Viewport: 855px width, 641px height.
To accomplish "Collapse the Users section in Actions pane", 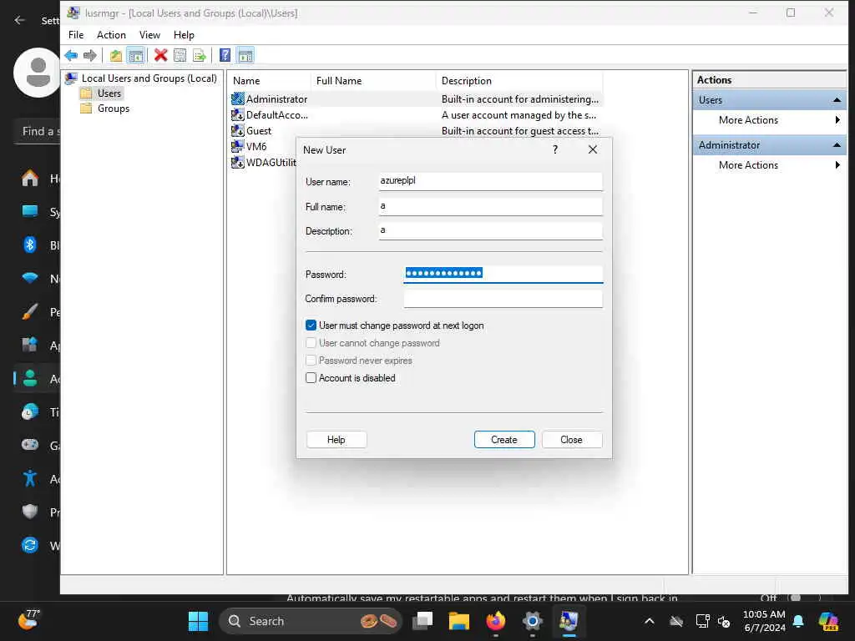I will tap(837, 100).
